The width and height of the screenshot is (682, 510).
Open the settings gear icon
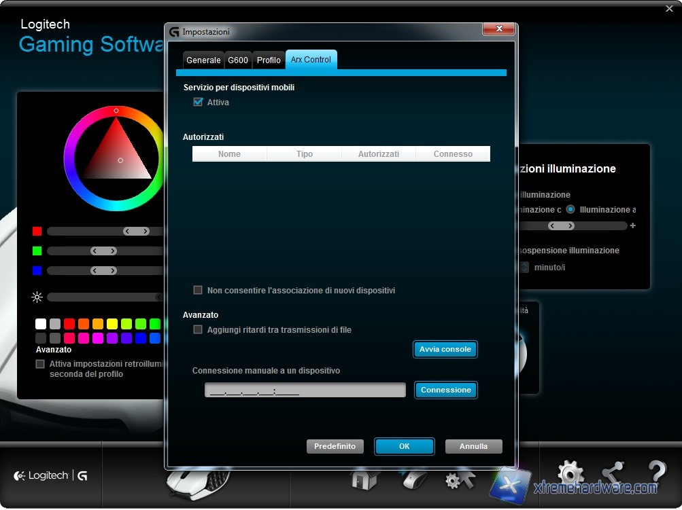point(570,475)
